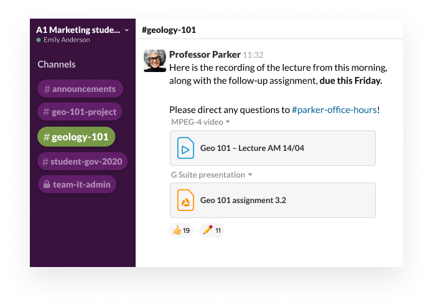Click the G Suite presentation file icon
The width and height of the screenshot is (433, 308).
click(x=185, y=201)
